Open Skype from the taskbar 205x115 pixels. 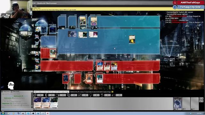pos(28,113)
